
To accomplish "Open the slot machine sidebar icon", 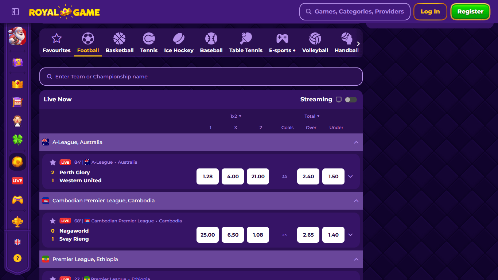I will tap(17, 102).
